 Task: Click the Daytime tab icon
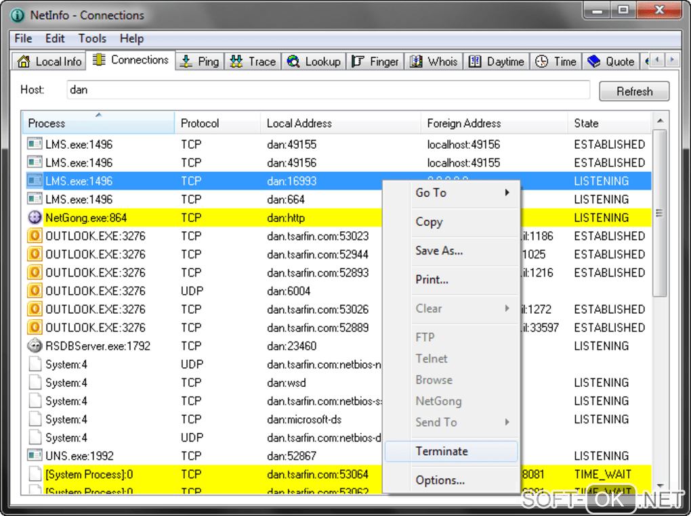click(475, 62)
